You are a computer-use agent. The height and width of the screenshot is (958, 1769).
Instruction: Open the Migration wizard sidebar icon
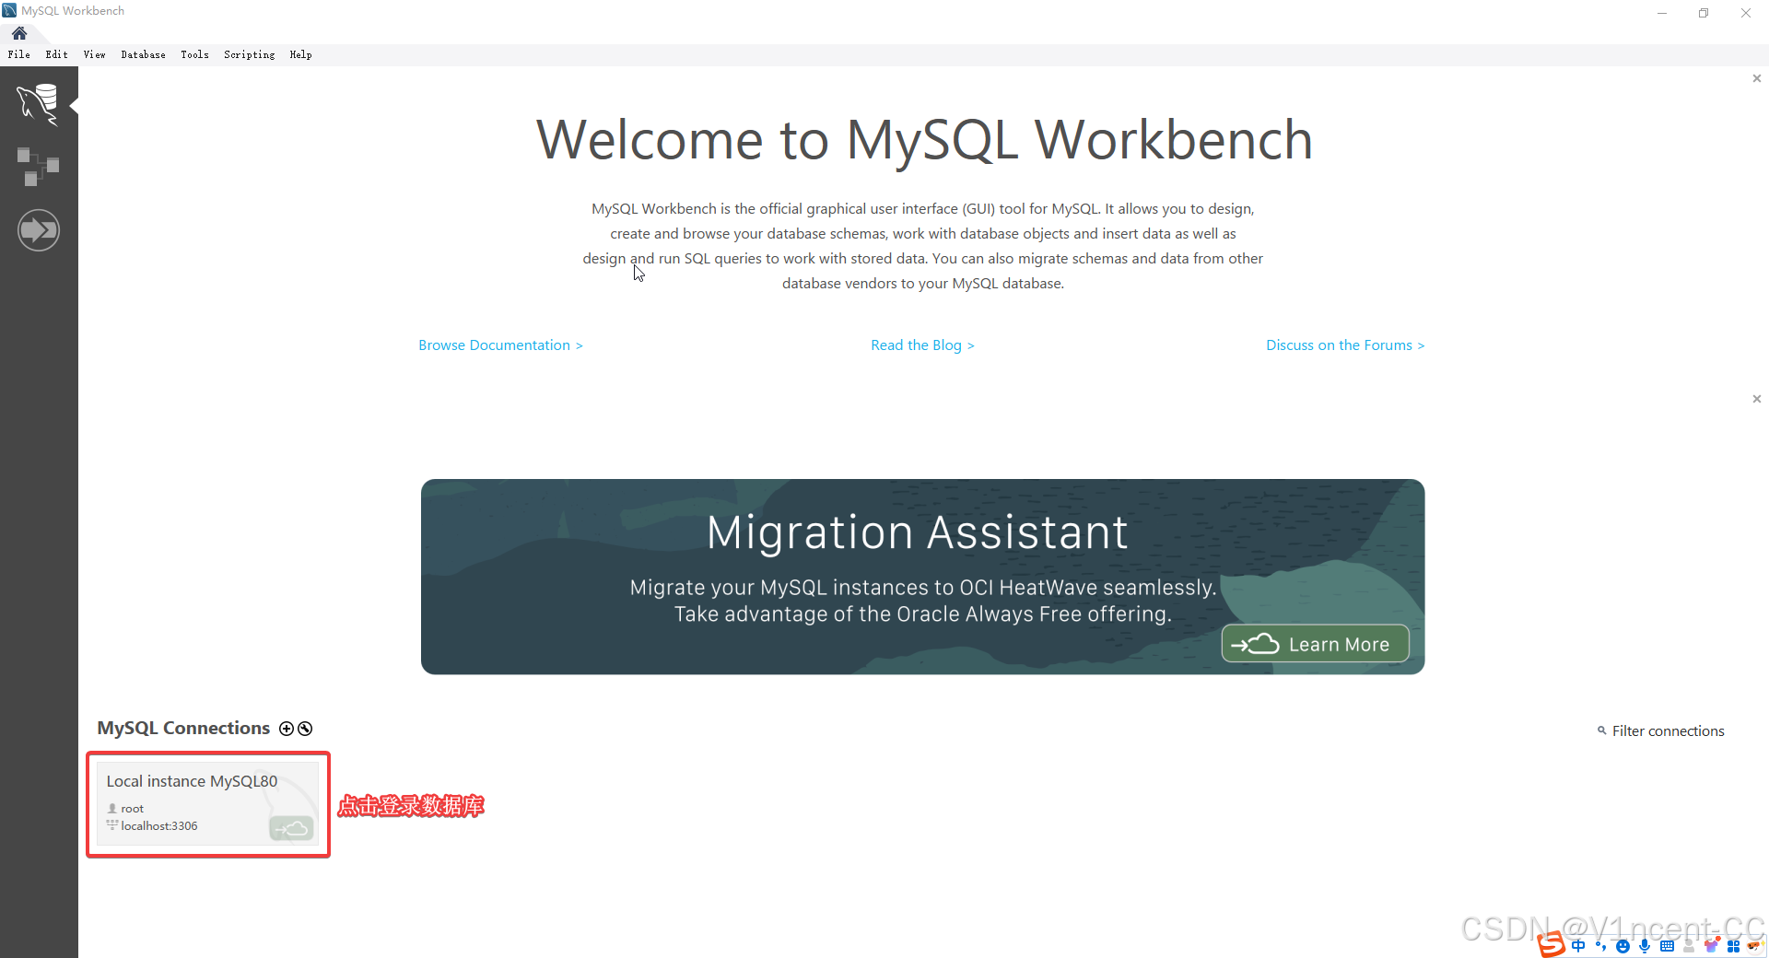coord(38,230)
